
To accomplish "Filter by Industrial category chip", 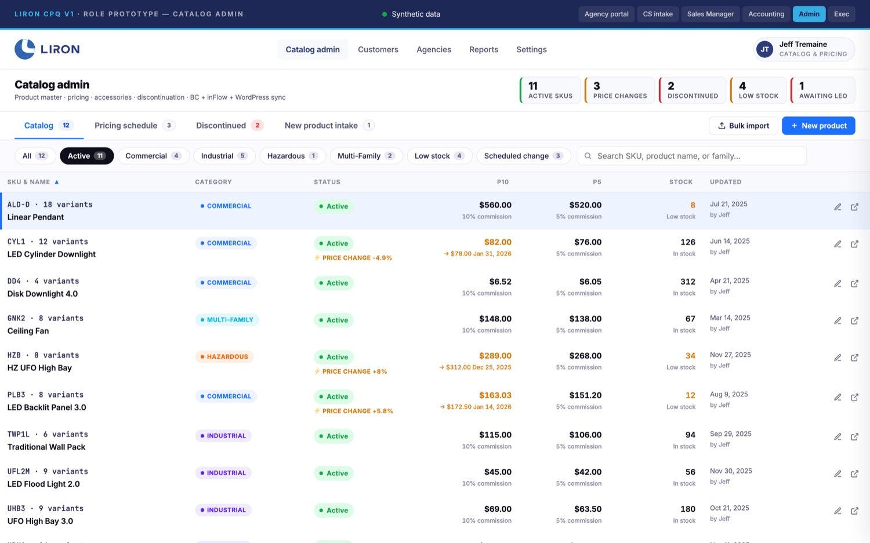I will (224, 156).
